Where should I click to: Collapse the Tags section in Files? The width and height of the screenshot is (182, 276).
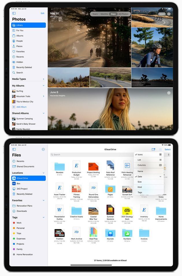[44, 217]
